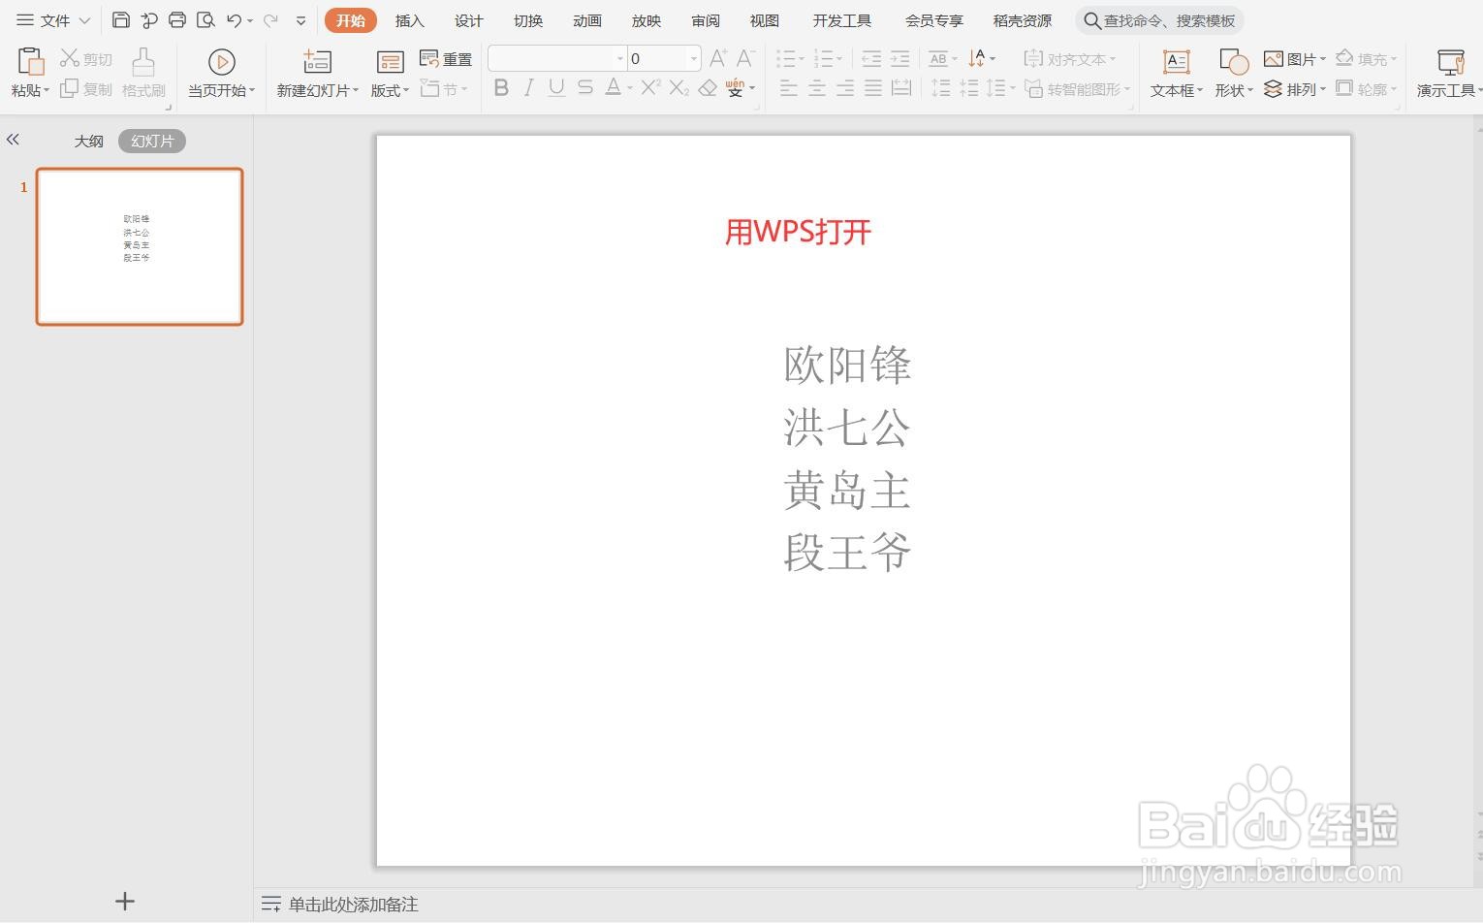Align text right
The width and height of the screenshot is (1483, 923).
[845, 88]
